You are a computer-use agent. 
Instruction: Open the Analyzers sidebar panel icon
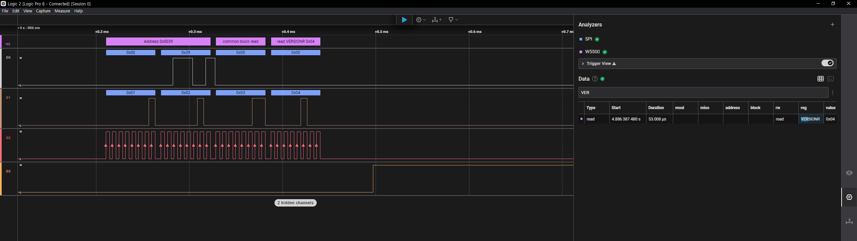pyautogui.click(x=849, y=197)
